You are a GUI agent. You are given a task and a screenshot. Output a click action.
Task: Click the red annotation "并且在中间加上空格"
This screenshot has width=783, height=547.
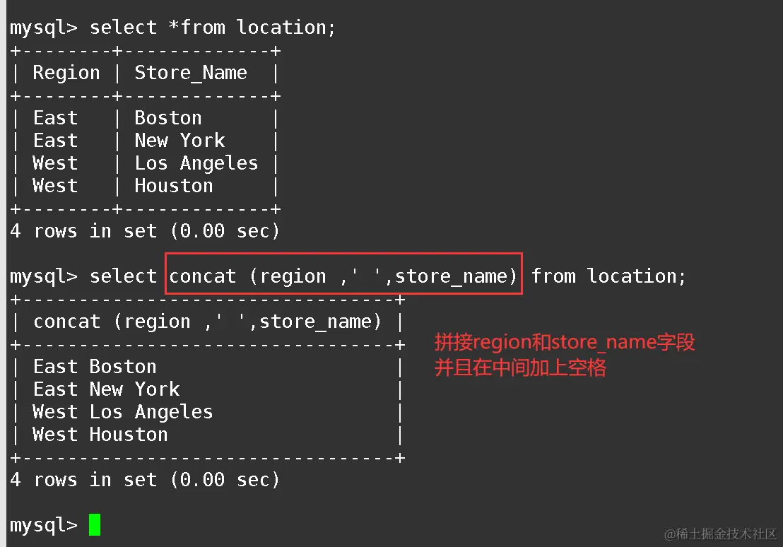click(520, 367)
